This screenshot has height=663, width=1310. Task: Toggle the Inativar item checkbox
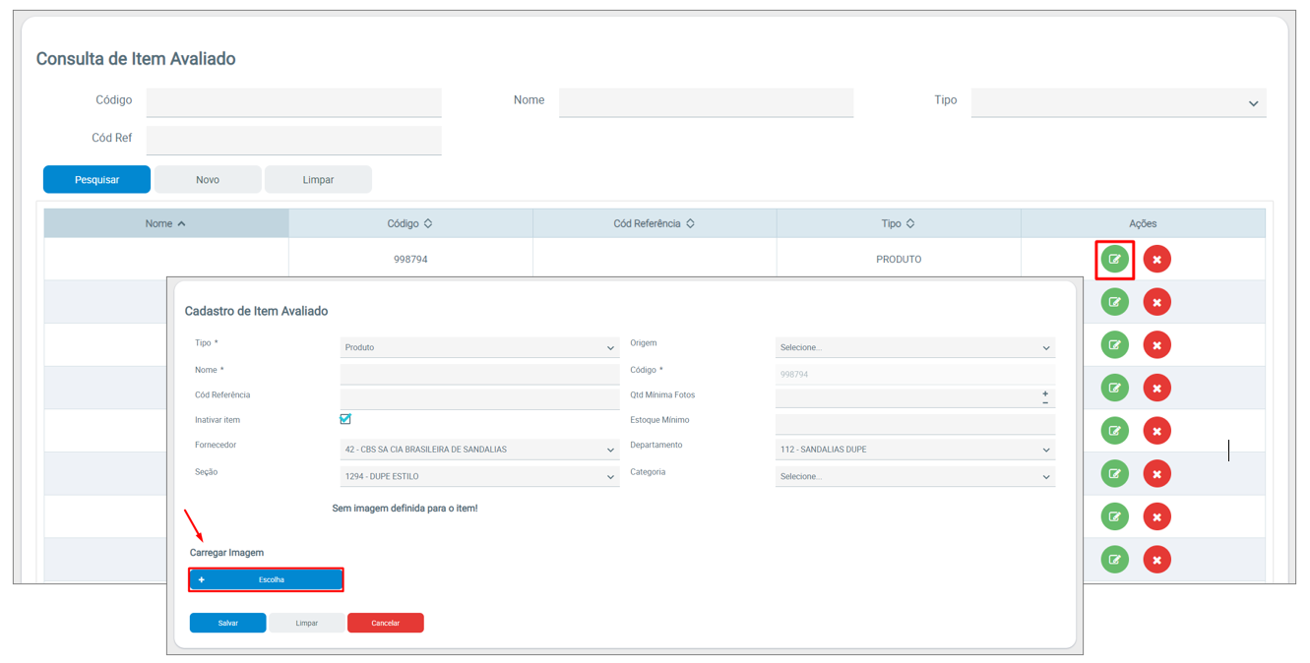[x=345, y=419]
